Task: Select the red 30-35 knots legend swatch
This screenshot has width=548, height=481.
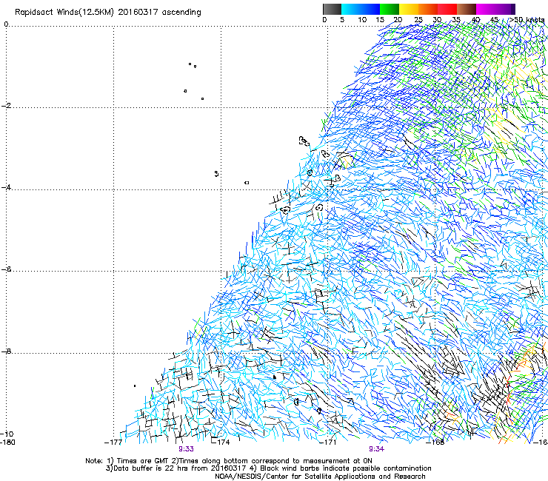Action: point(447,9)
